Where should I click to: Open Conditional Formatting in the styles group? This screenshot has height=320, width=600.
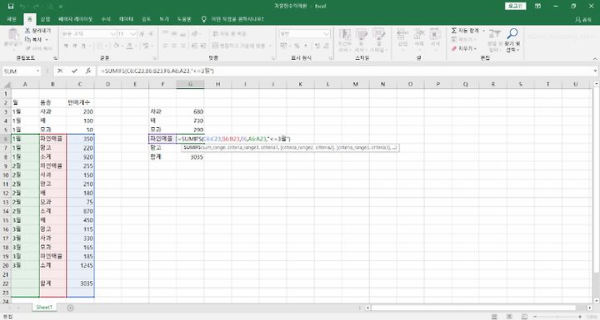point(344,41)
